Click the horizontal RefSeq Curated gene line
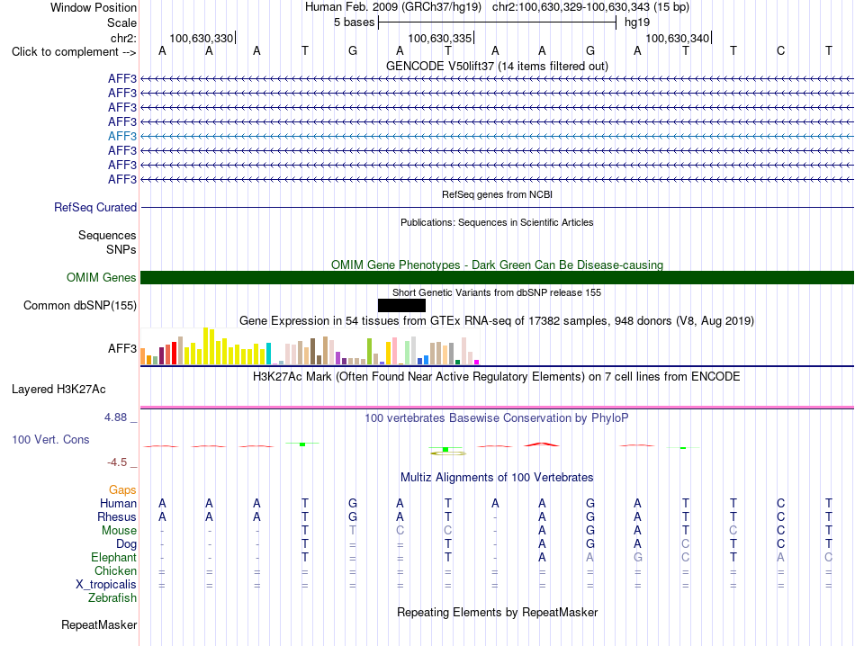Viewport: 855px width, 646px height. pyautogui.click(x=497, y=207)
